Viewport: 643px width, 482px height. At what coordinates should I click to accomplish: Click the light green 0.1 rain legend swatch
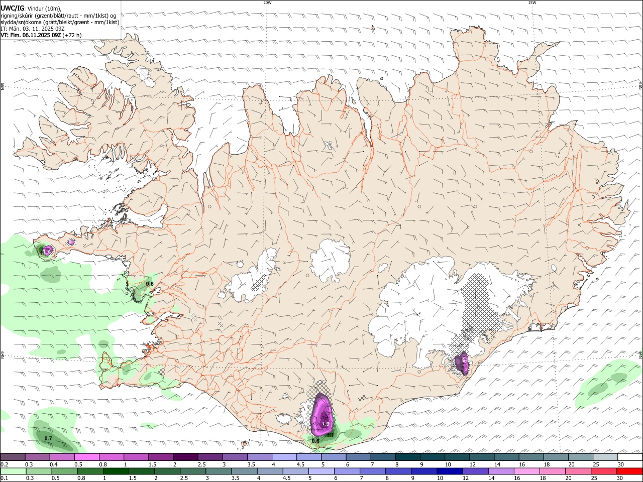pos(13,471)
